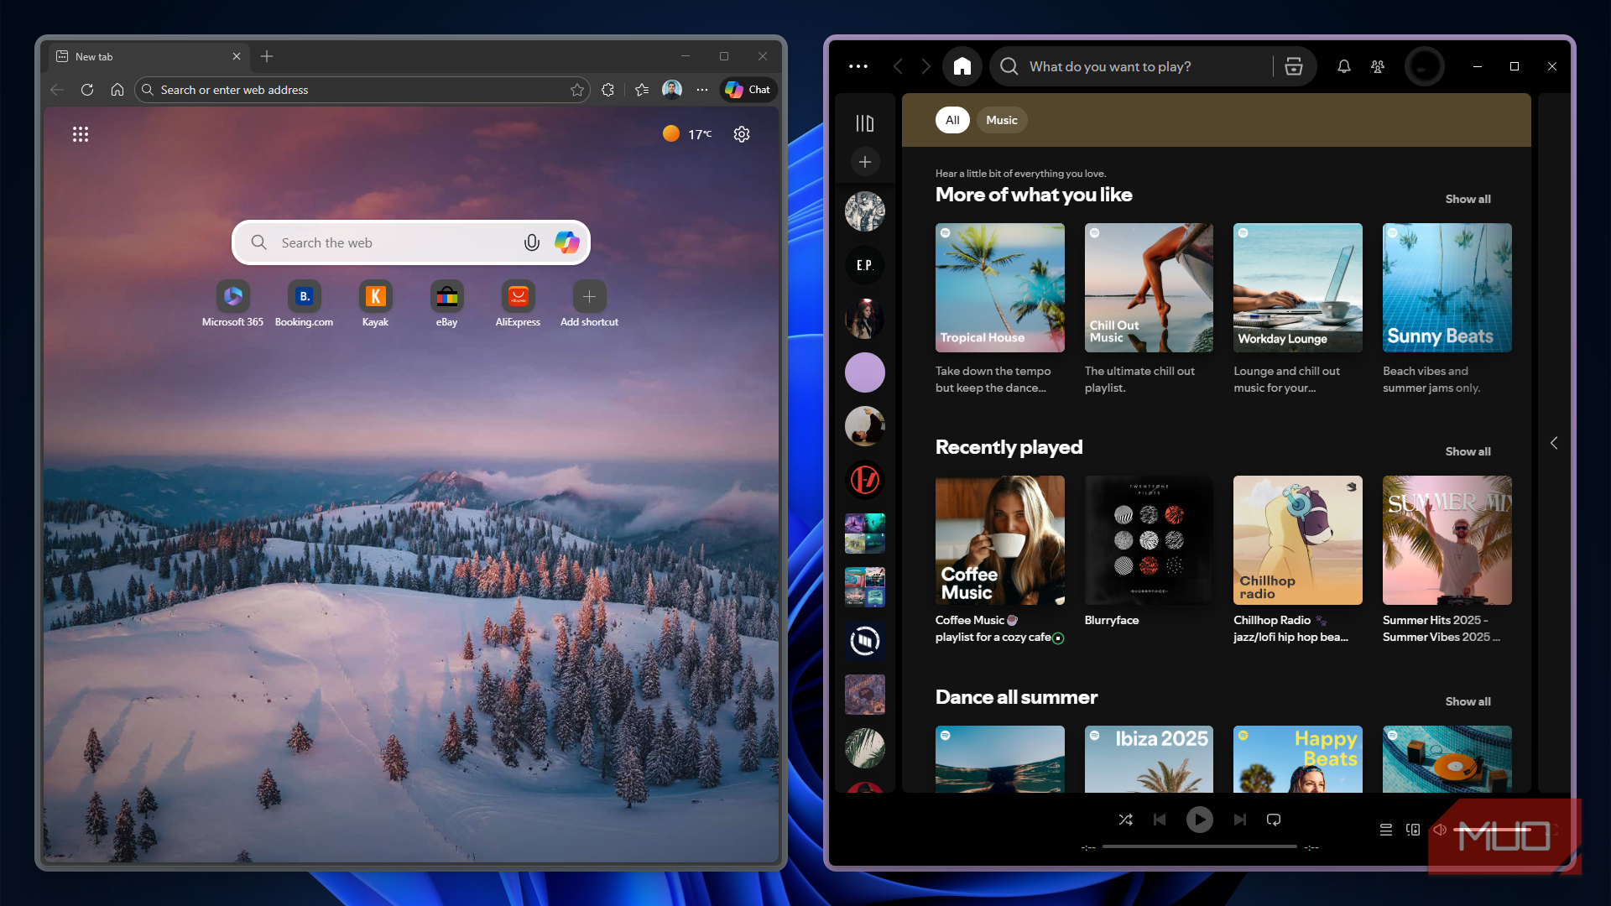Open Spotify notifications via the bell icon
This screenshot has width=1611, height=906.
(1344, 66)
